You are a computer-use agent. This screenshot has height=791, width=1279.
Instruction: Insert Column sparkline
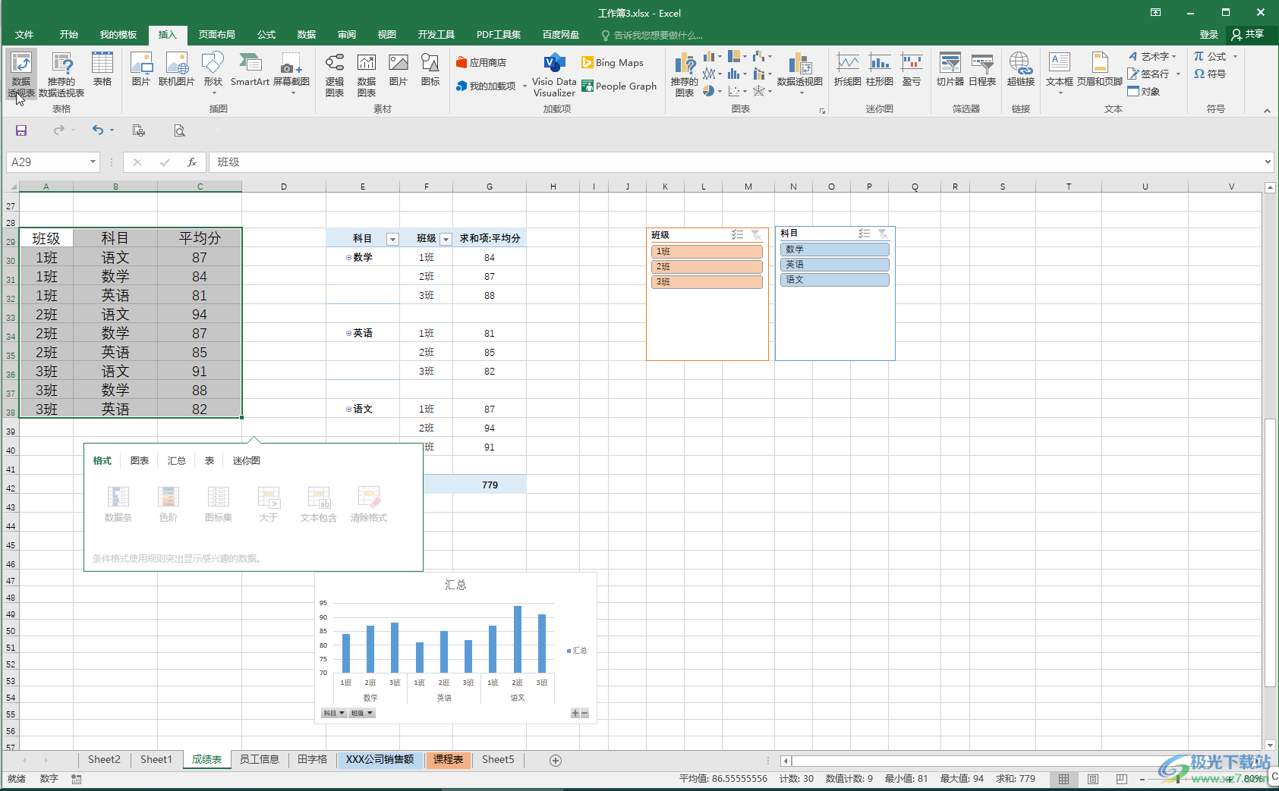click(x=880, y=70)
